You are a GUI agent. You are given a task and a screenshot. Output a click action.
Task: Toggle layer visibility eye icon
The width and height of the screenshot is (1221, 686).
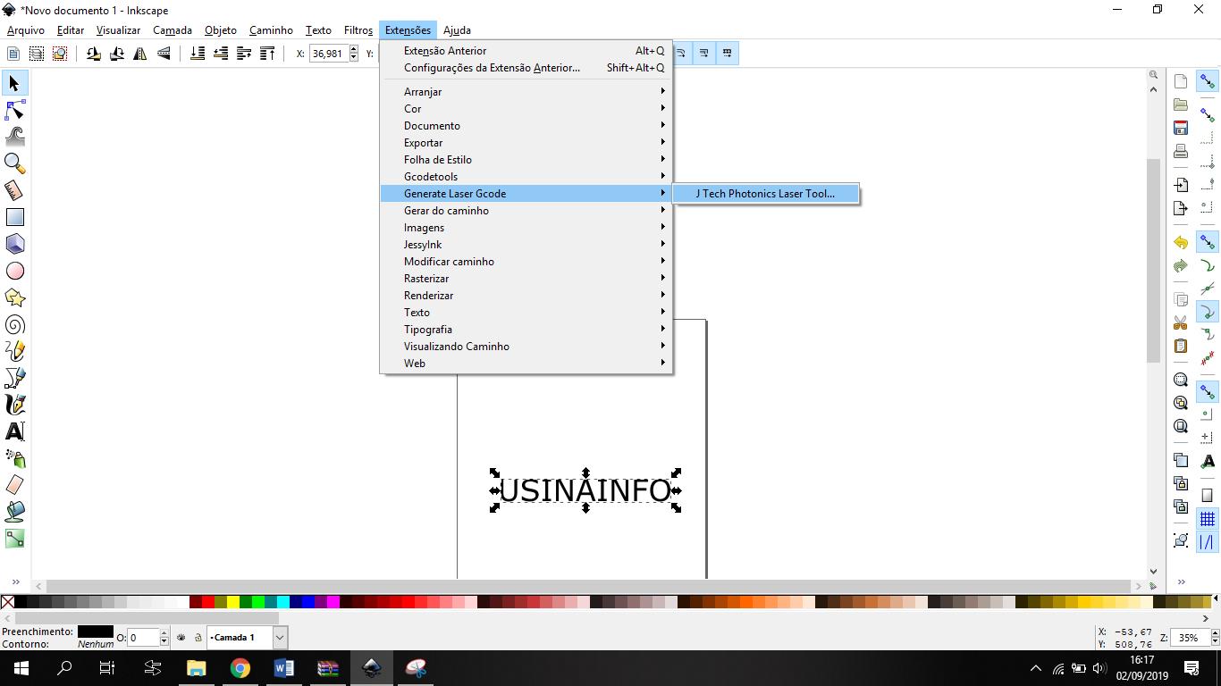(x=181, y=638)
